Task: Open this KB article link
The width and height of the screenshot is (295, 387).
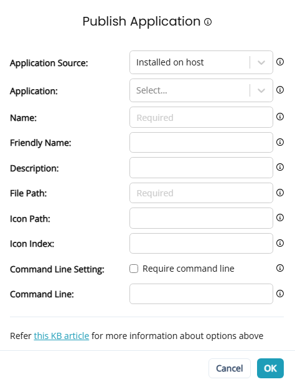Action: click(x=62, y=336)
